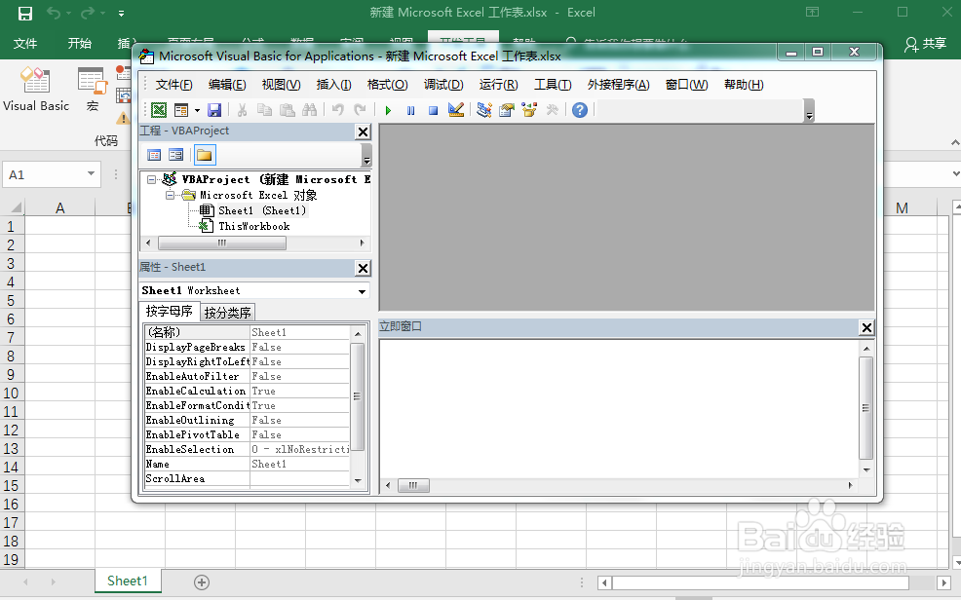961x600 pixels.
Task: Click View Code icon in project panel
Action: (154, 155)
